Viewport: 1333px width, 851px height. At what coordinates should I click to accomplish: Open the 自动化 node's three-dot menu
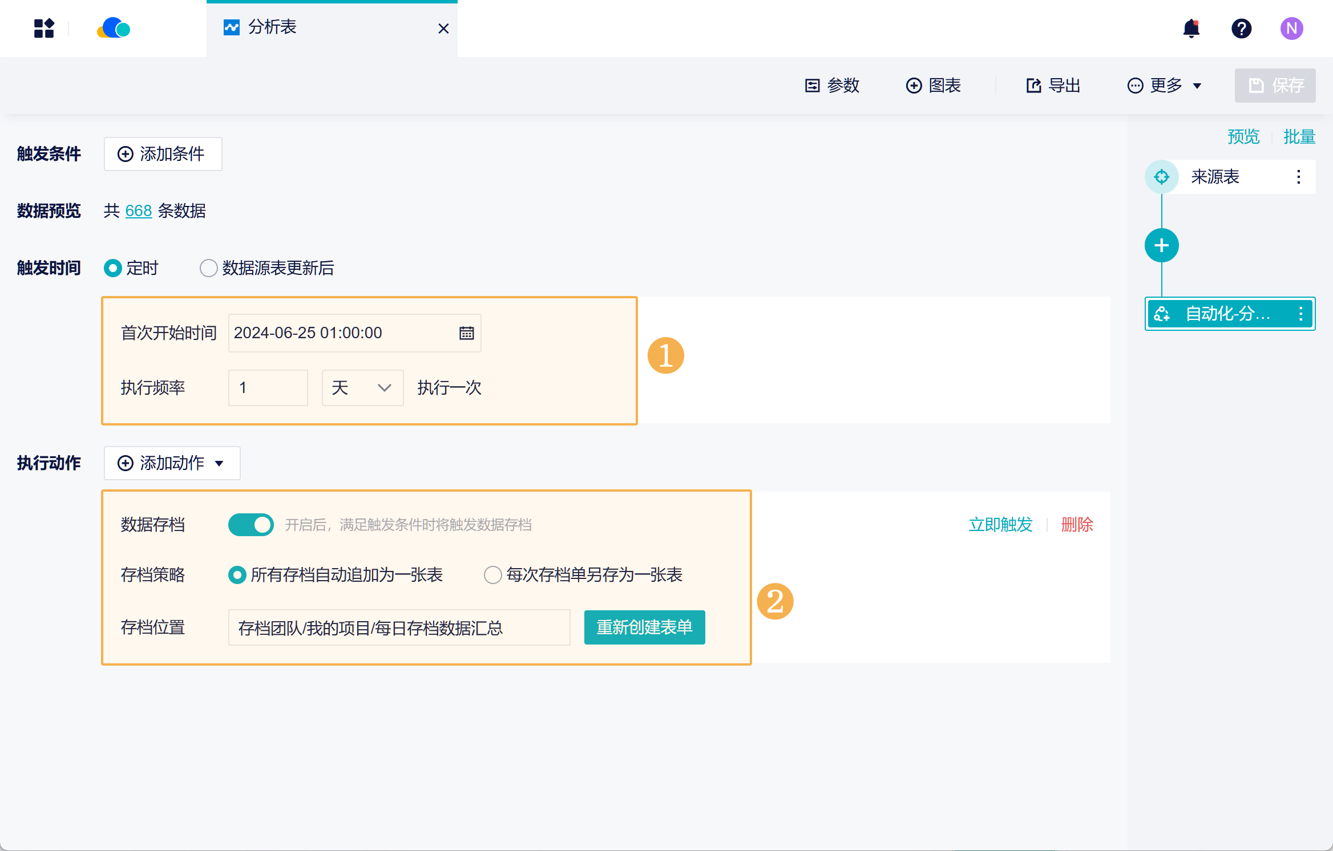click(1300, 314)
